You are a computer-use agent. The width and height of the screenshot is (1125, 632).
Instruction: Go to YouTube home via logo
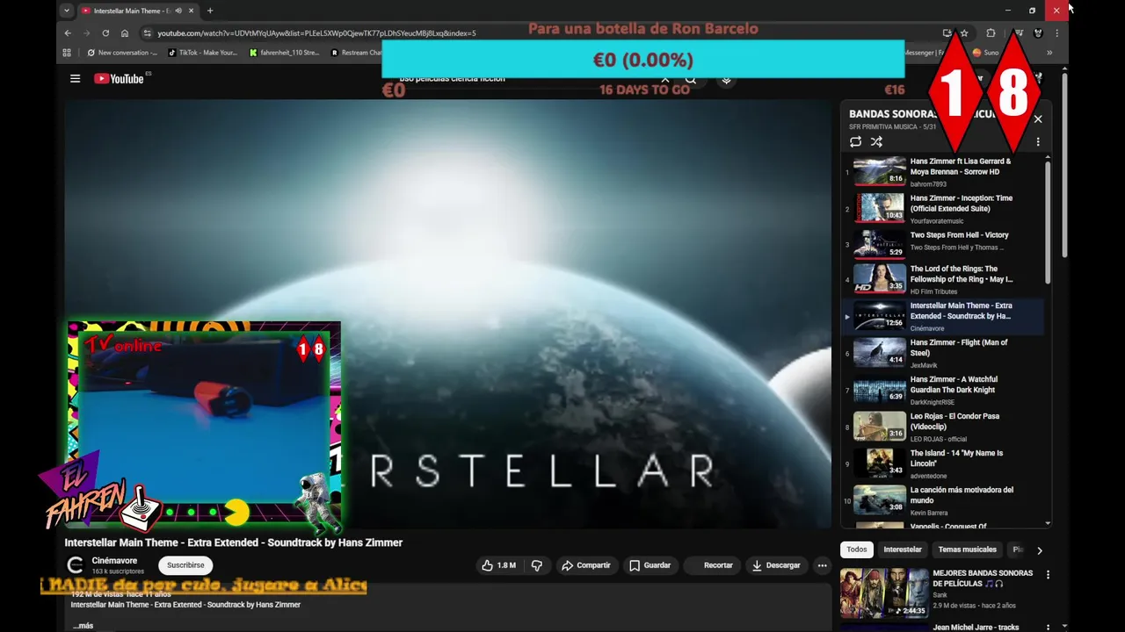tap(119, 79)
